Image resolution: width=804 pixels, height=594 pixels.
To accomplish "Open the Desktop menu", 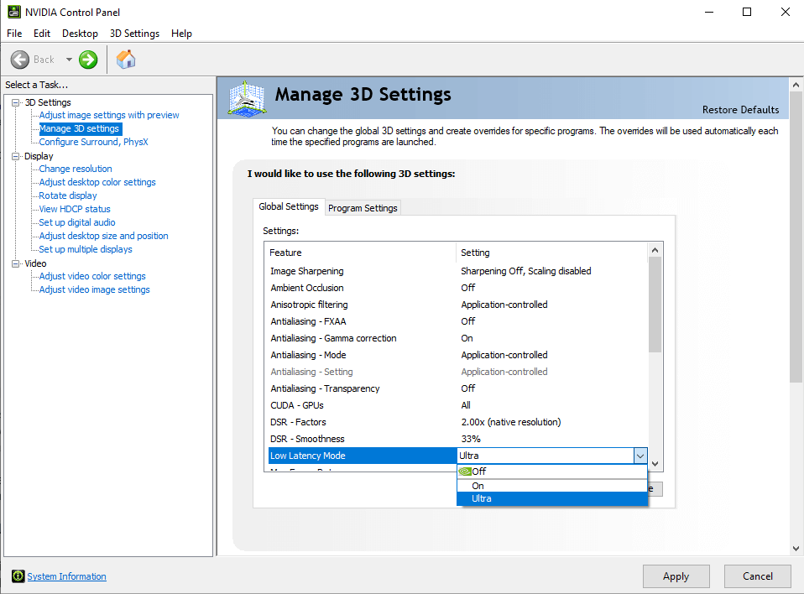I will pos(80,34).
